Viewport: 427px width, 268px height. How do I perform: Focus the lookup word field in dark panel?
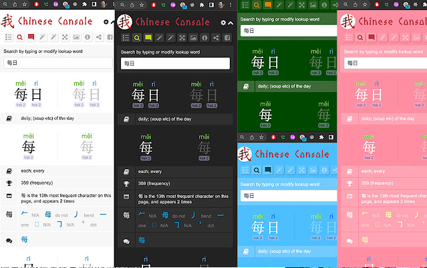[175, 63]
